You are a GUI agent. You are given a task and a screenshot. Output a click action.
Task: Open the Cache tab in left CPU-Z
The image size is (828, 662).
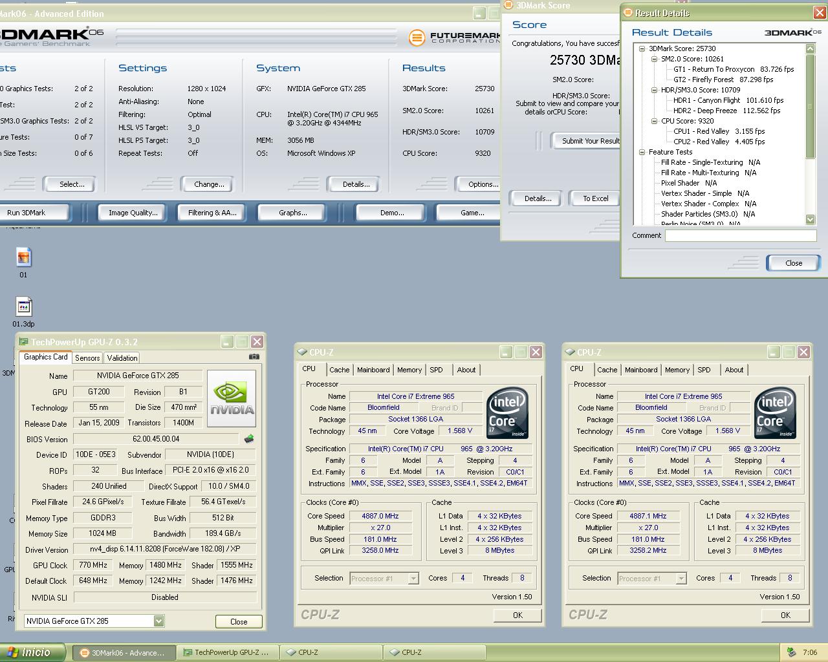[339, 370]
